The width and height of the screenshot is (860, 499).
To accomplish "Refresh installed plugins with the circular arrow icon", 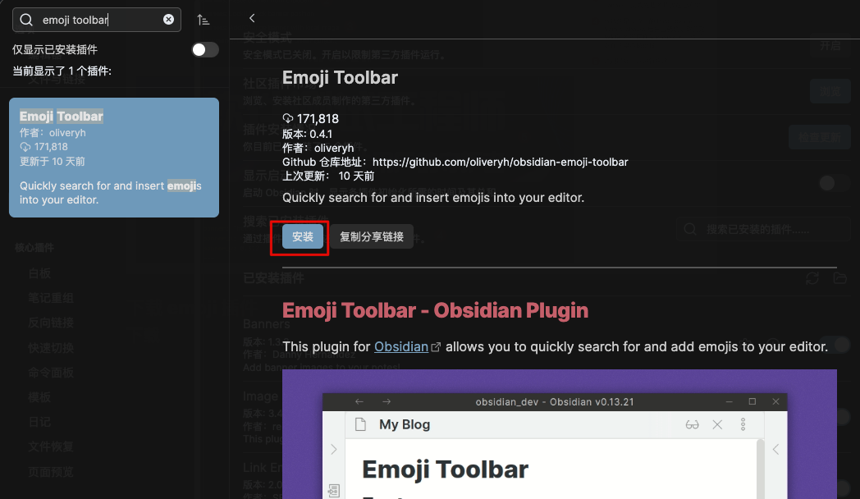I will pos(812,279).
